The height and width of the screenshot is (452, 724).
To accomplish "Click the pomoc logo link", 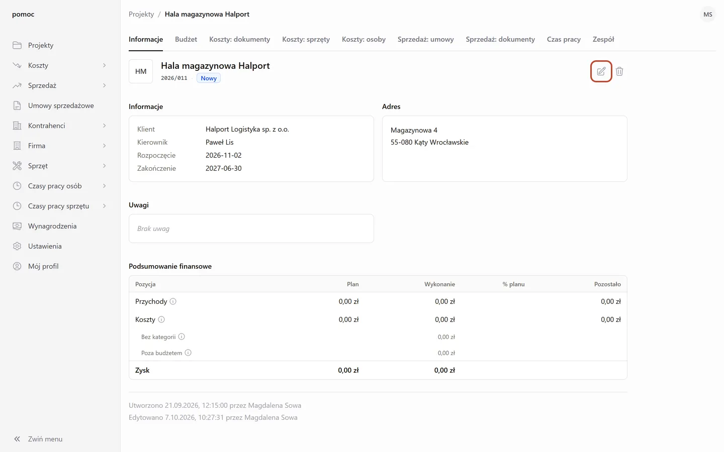I will point(23,14).
